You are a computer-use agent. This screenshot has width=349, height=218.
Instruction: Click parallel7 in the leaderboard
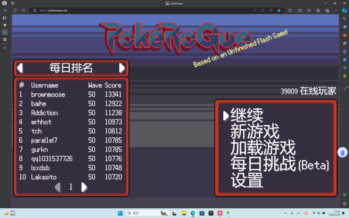pyautogui.click(x=44, y=140)
